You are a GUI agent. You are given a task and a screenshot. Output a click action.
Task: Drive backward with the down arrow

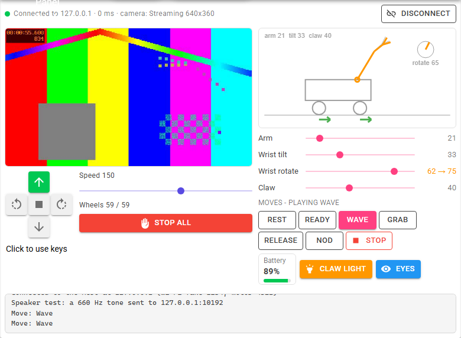pos(39,227)
